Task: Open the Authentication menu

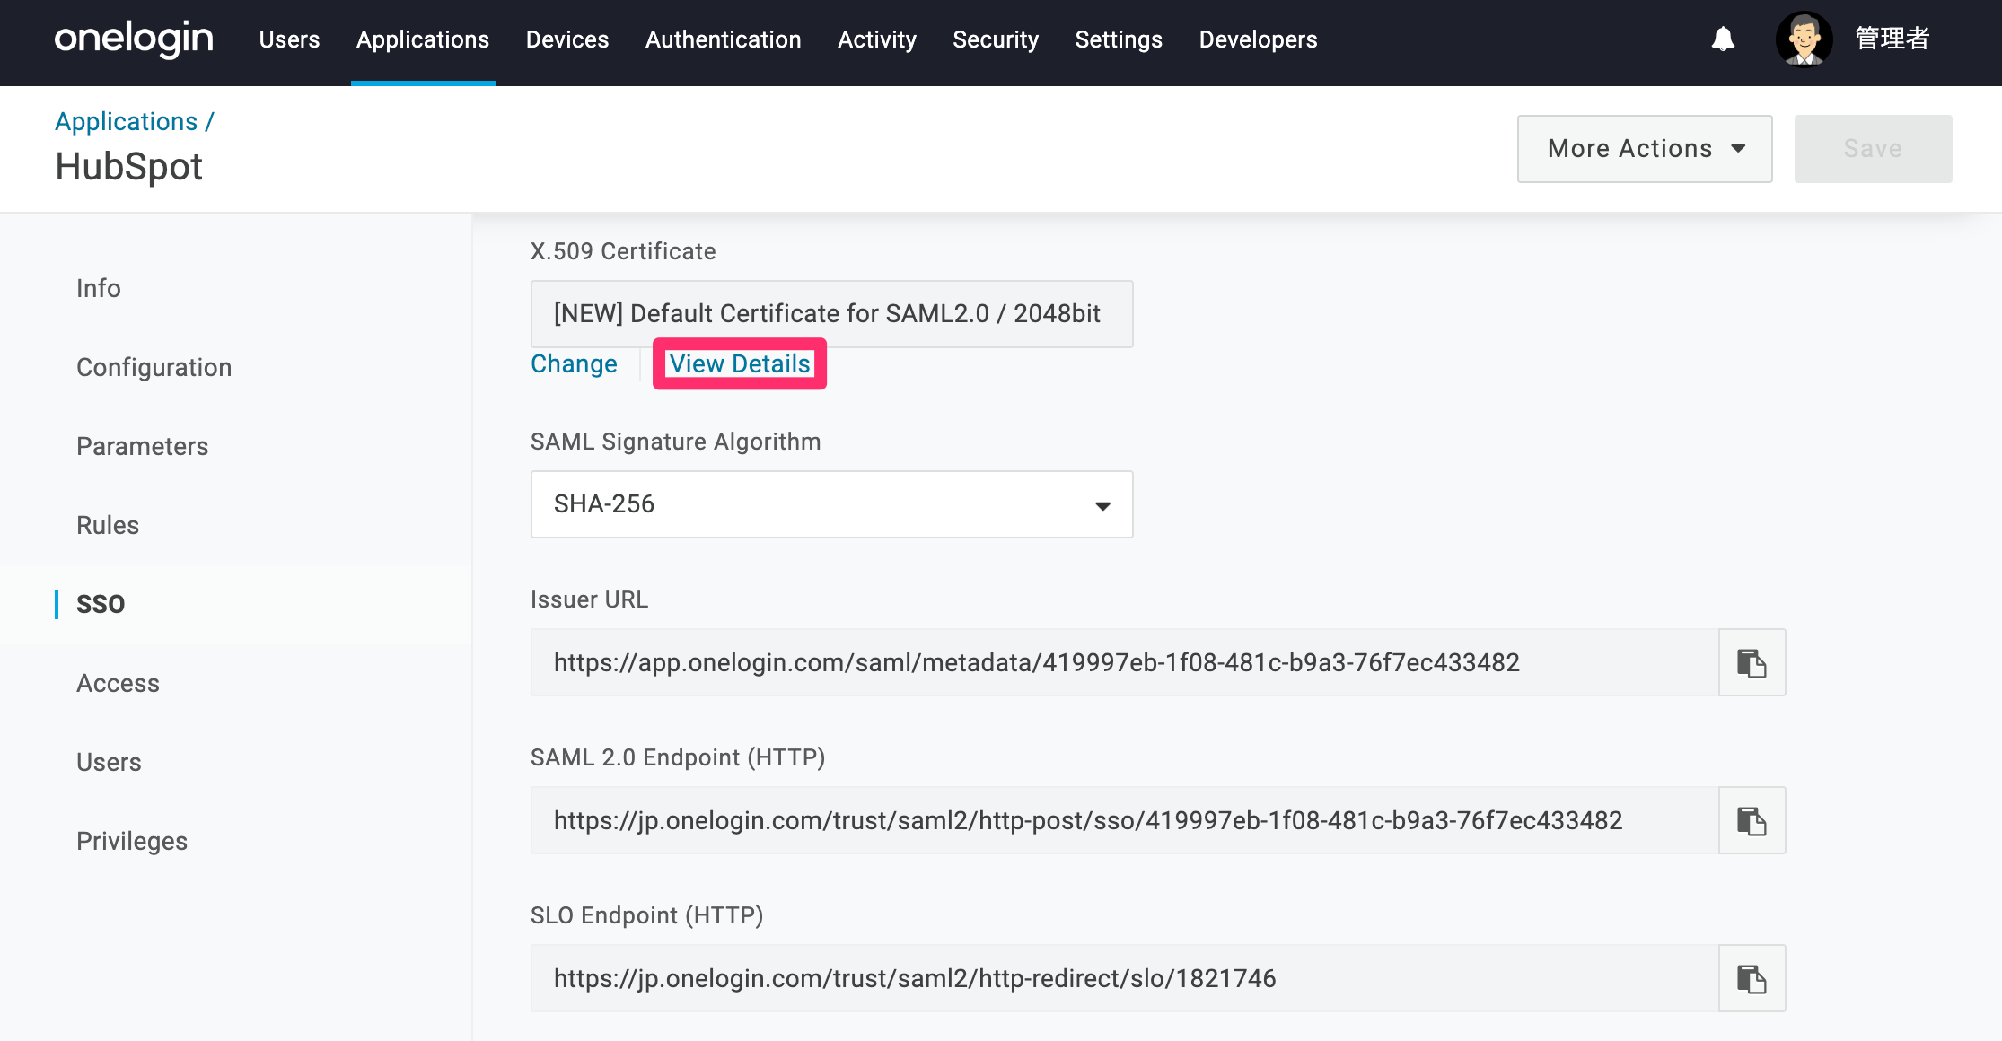Action: click(x=724, y=39)
